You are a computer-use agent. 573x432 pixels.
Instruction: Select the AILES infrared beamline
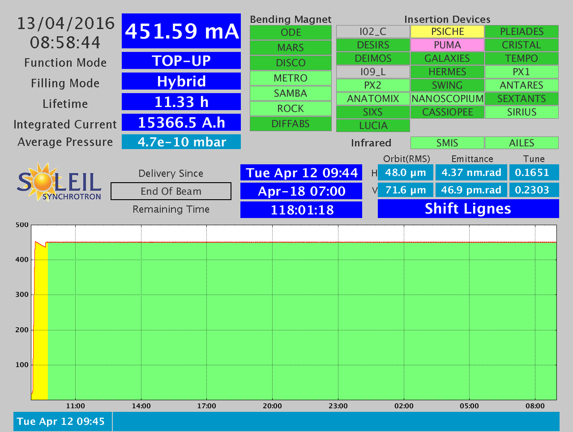[522, 143]
